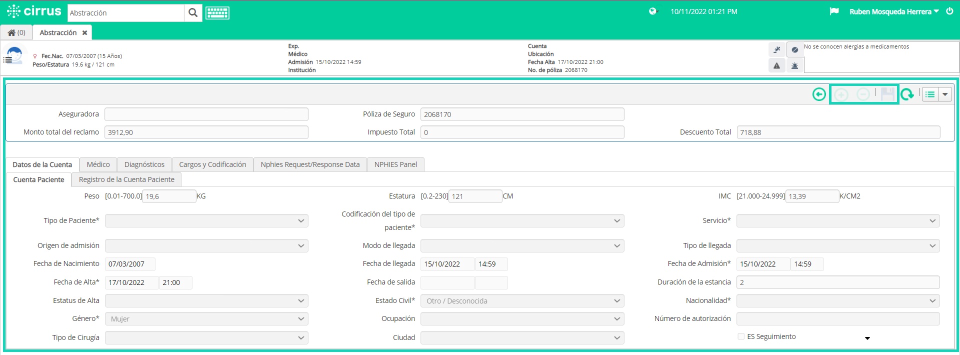
Task: Click the flag icon in header
Action: click(834, 11)
